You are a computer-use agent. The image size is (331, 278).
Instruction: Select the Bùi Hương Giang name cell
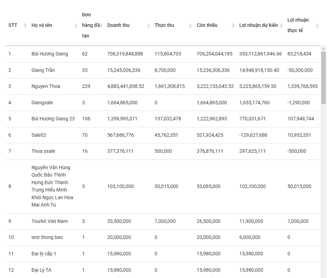(49, 54)
